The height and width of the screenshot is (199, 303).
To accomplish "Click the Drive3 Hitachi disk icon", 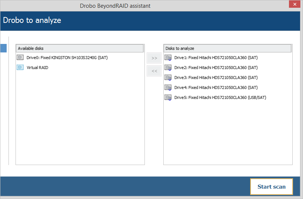I will [x=168, y=78].
